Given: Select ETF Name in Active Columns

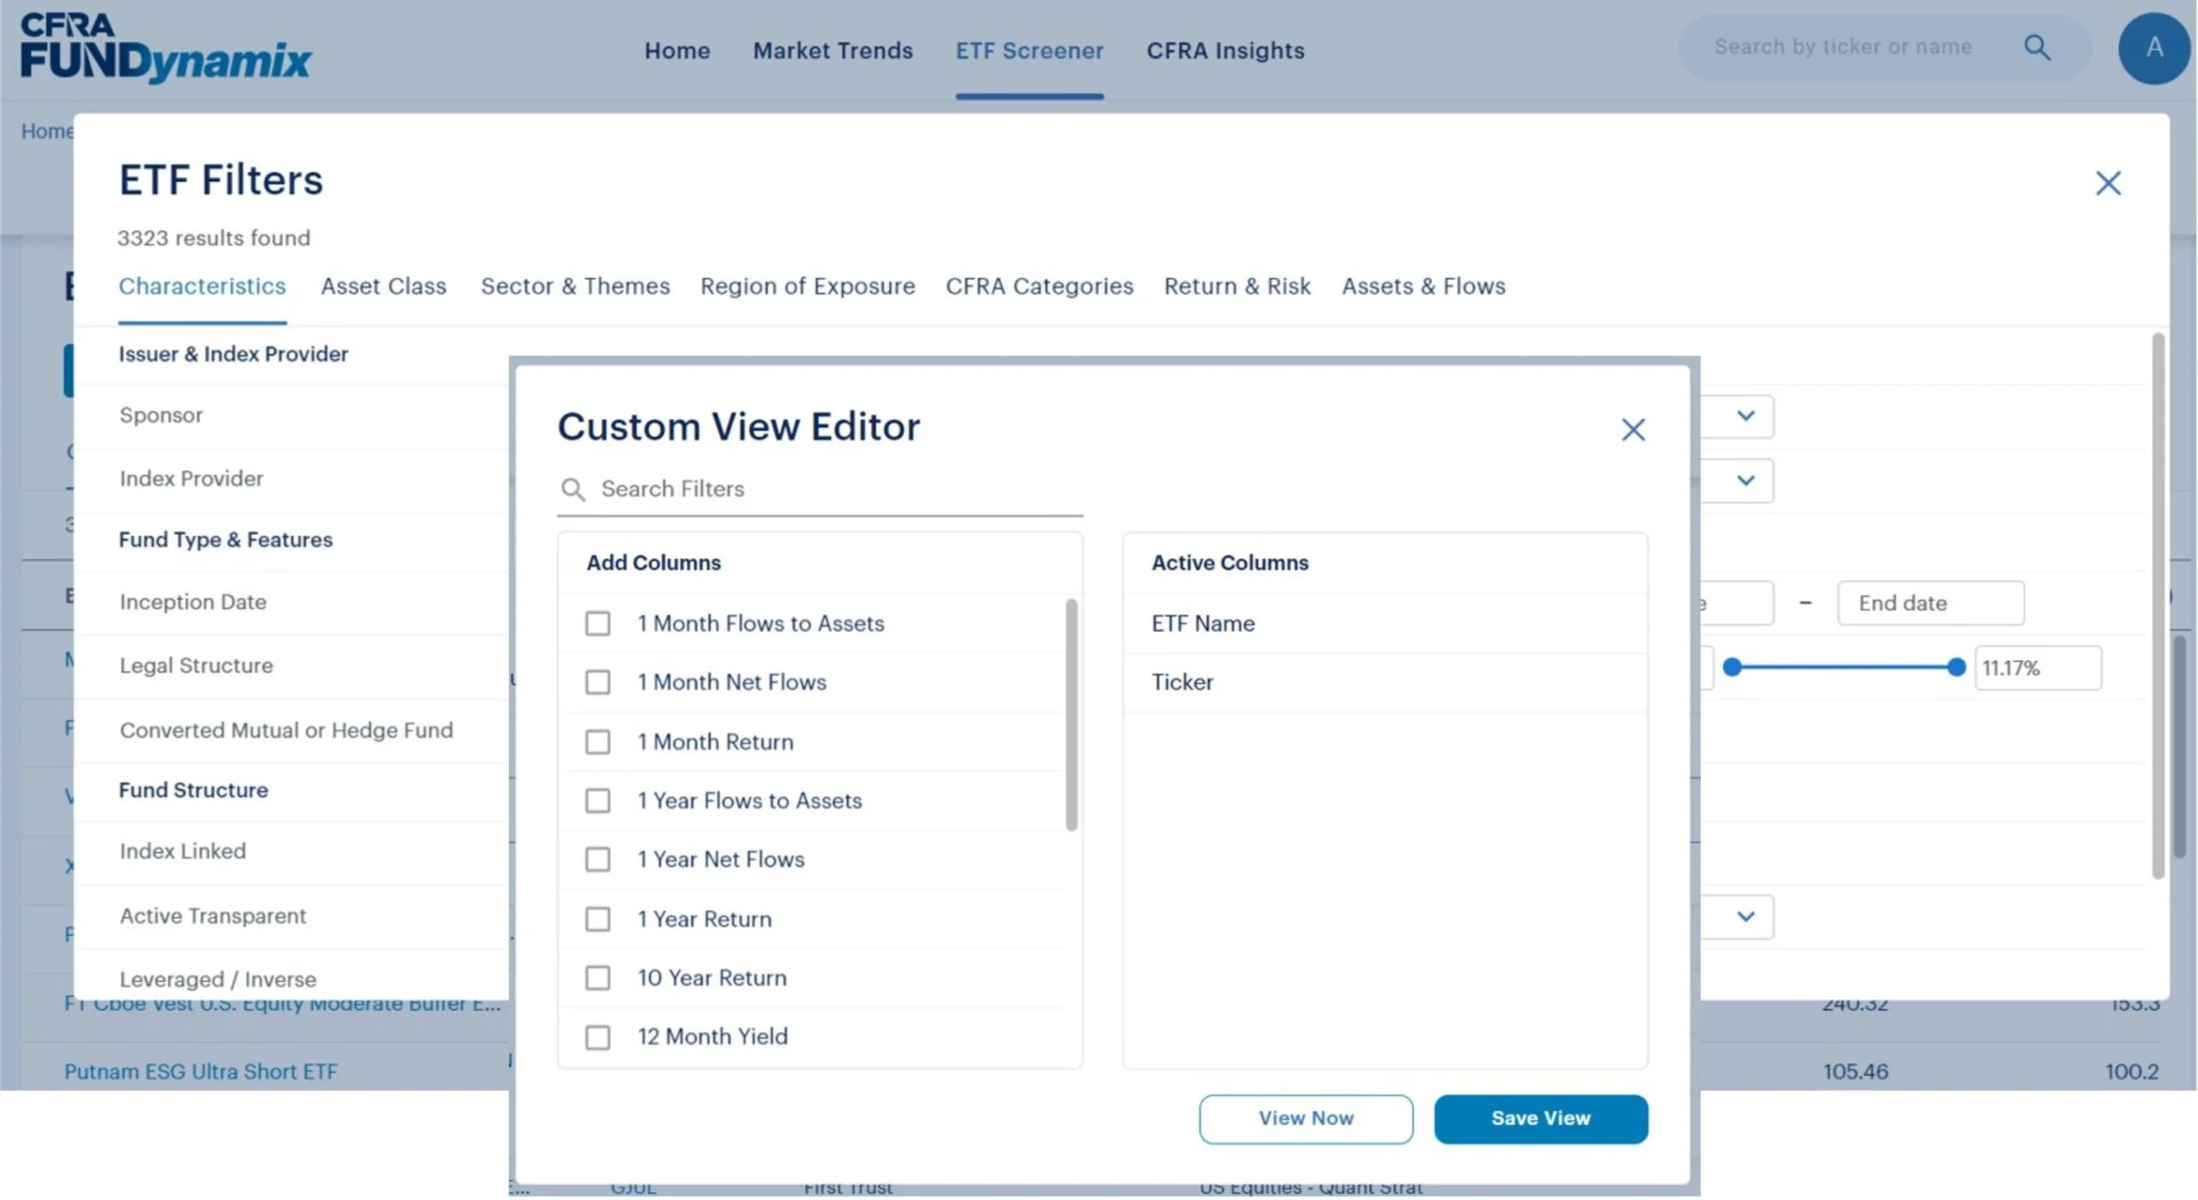Looking at the screenshot, I should (1203, 623).
